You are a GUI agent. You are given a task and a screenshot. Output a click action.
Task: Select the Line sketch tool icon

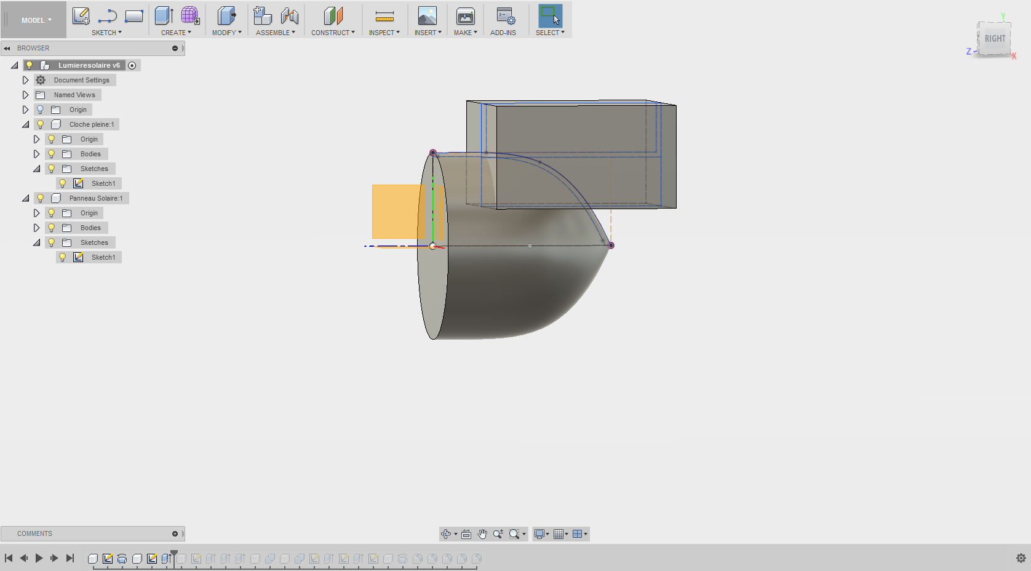click(x=107, y=16)
